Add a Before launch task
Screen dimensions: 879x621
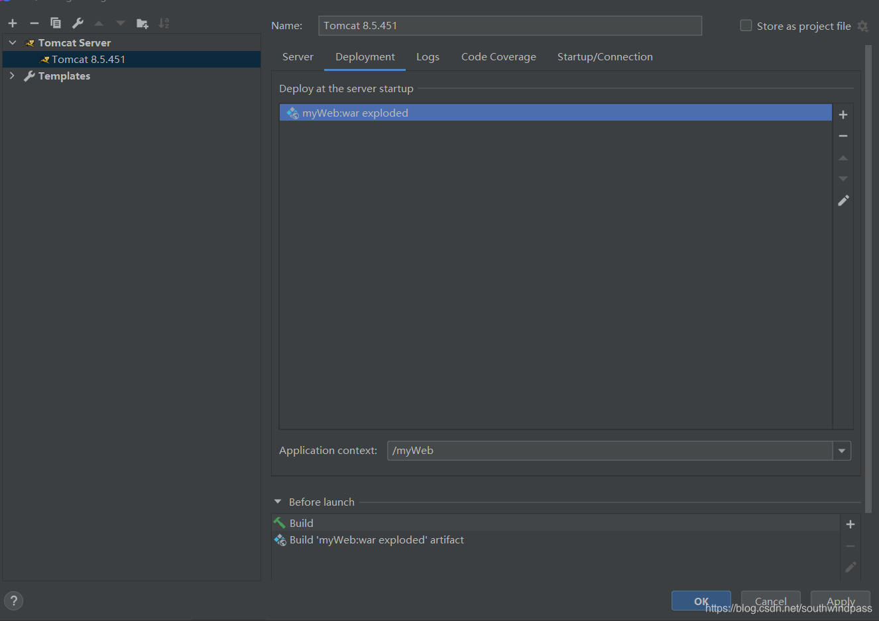[x=850, y=524]
